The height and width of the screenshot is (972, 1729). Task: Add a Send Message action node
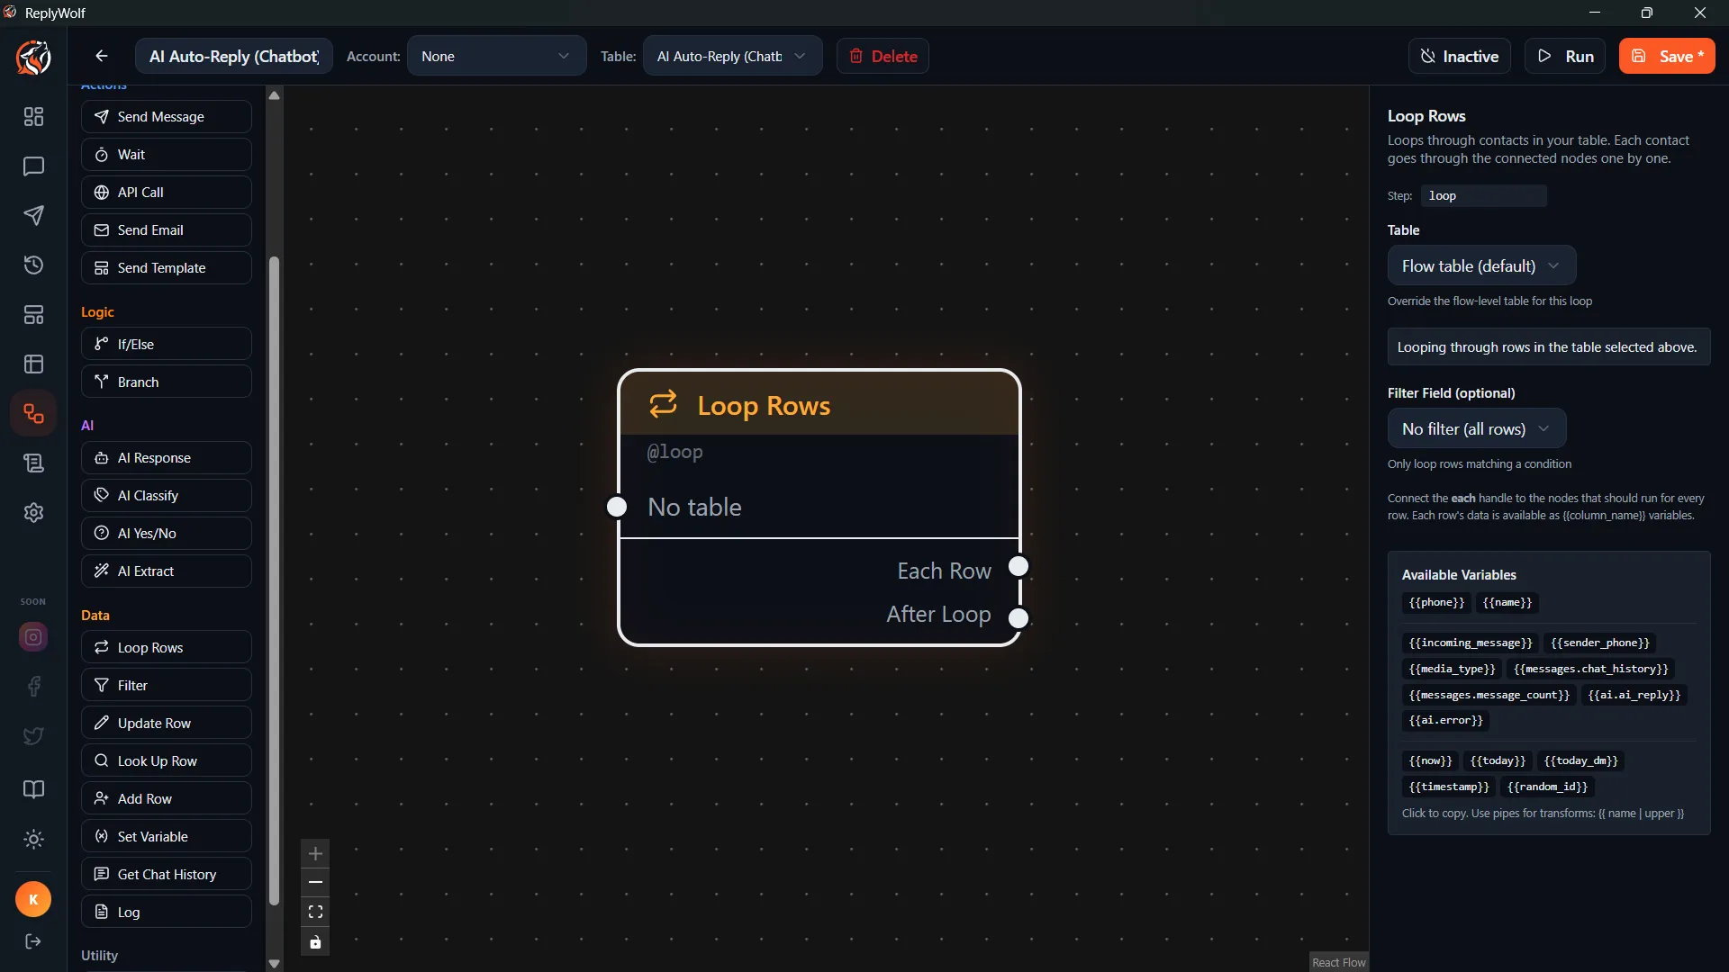167,117
